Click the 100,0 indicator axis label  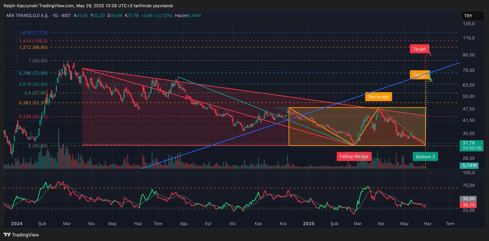point(470,173)
